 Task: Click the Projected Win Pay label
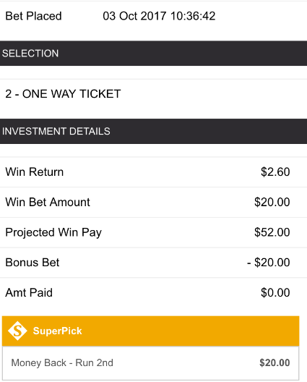click(53, 232)
